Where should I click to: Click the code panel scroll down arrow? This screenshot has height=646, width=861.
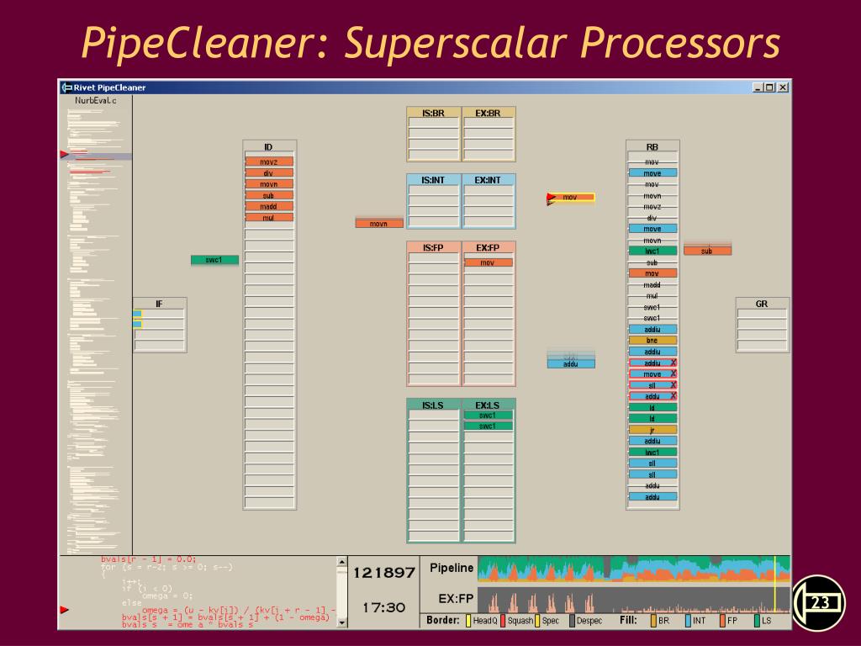click(341, 623)
